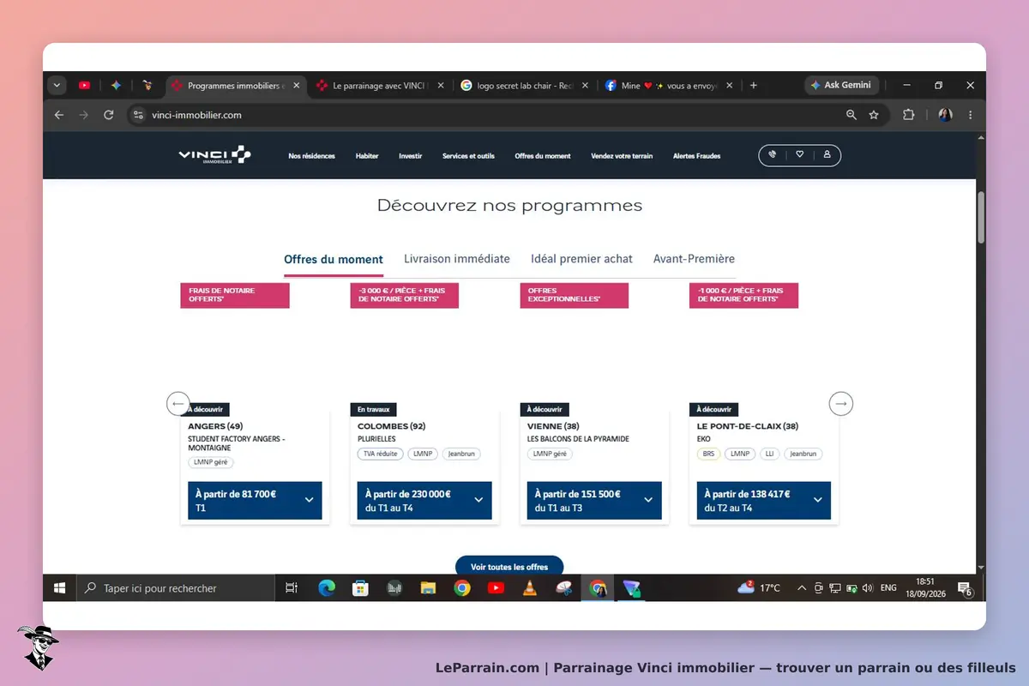Click the 'Taper ici pour rechercher' search box

click(x=175, y=588)
